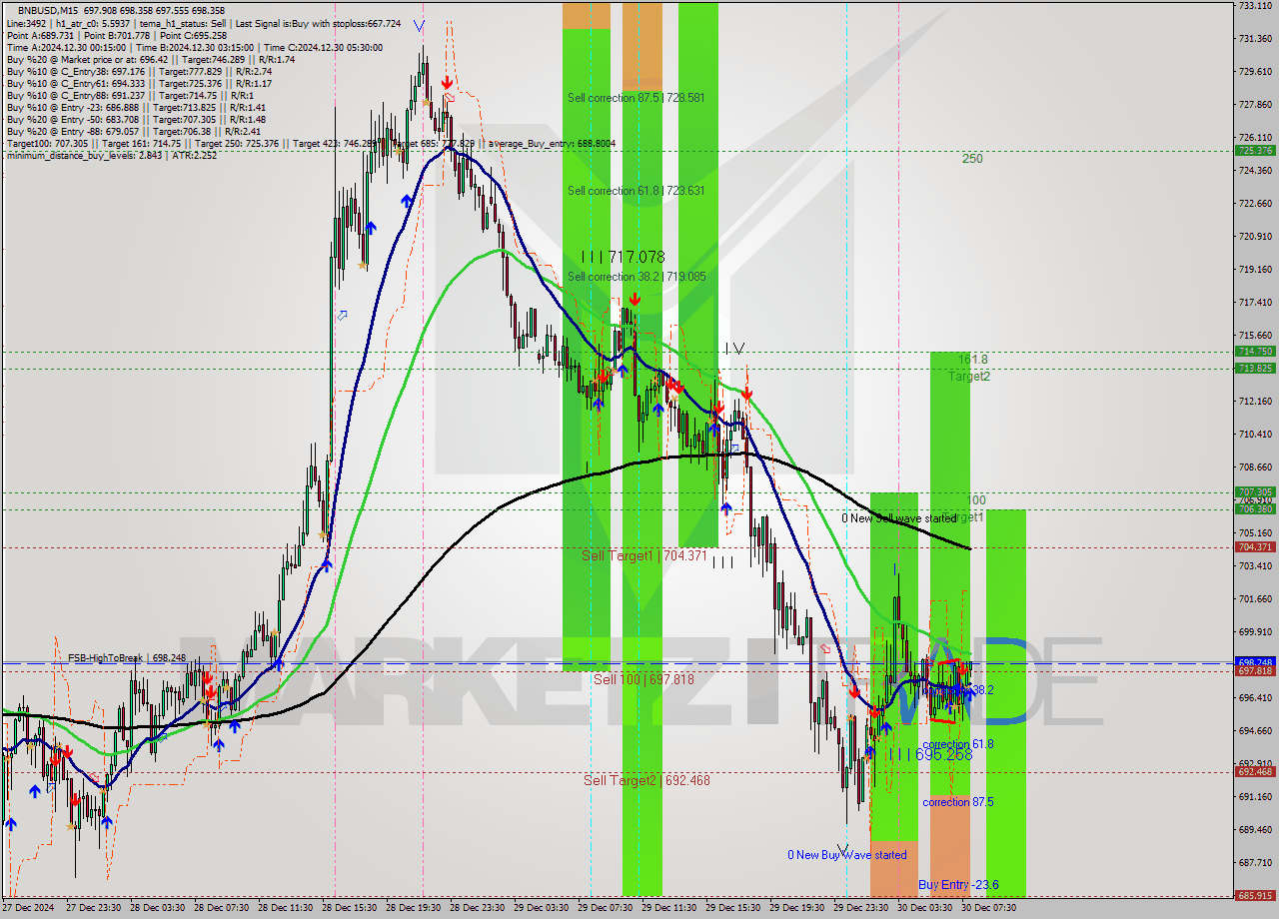1279x919 pixels.
Task: Click the '27 Dec 2024' time axis label
Action: [x=28, y=909]
